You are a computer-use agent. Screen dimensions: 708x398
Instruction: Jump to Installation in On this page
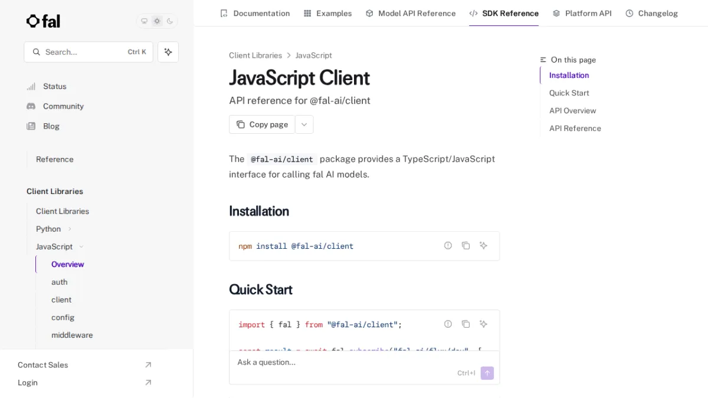569,75
